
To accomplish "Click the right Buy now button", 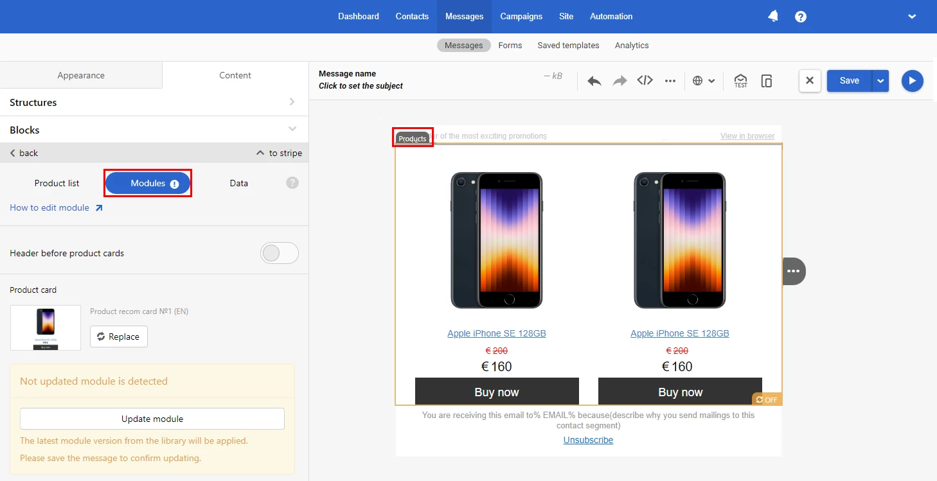I will click(680, 392).
